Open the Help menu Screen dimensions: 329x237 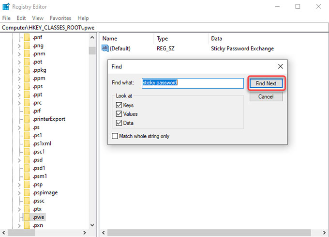[x=83, y=18]
